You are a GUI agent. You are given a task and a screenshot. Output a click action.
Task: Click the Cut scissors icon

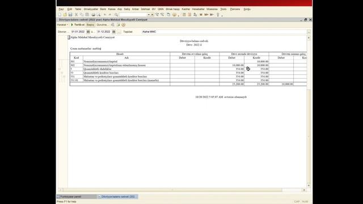click(x=76, y=15)
